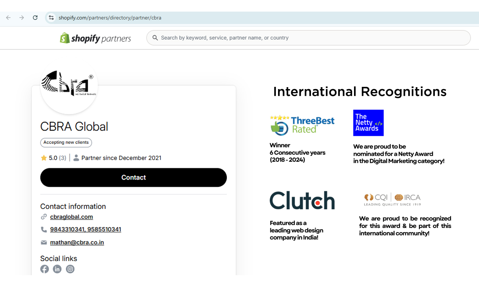
Task: Reload the page with refresh icon
Action: point(35,18)
